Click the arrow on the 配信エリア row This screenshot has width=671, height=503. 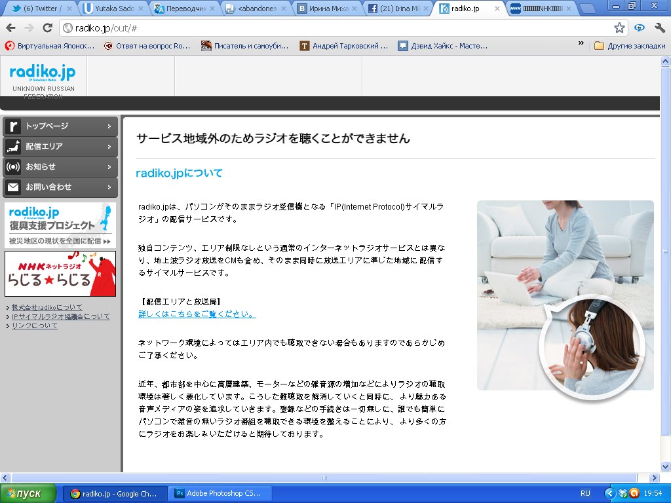pos(109,147)
